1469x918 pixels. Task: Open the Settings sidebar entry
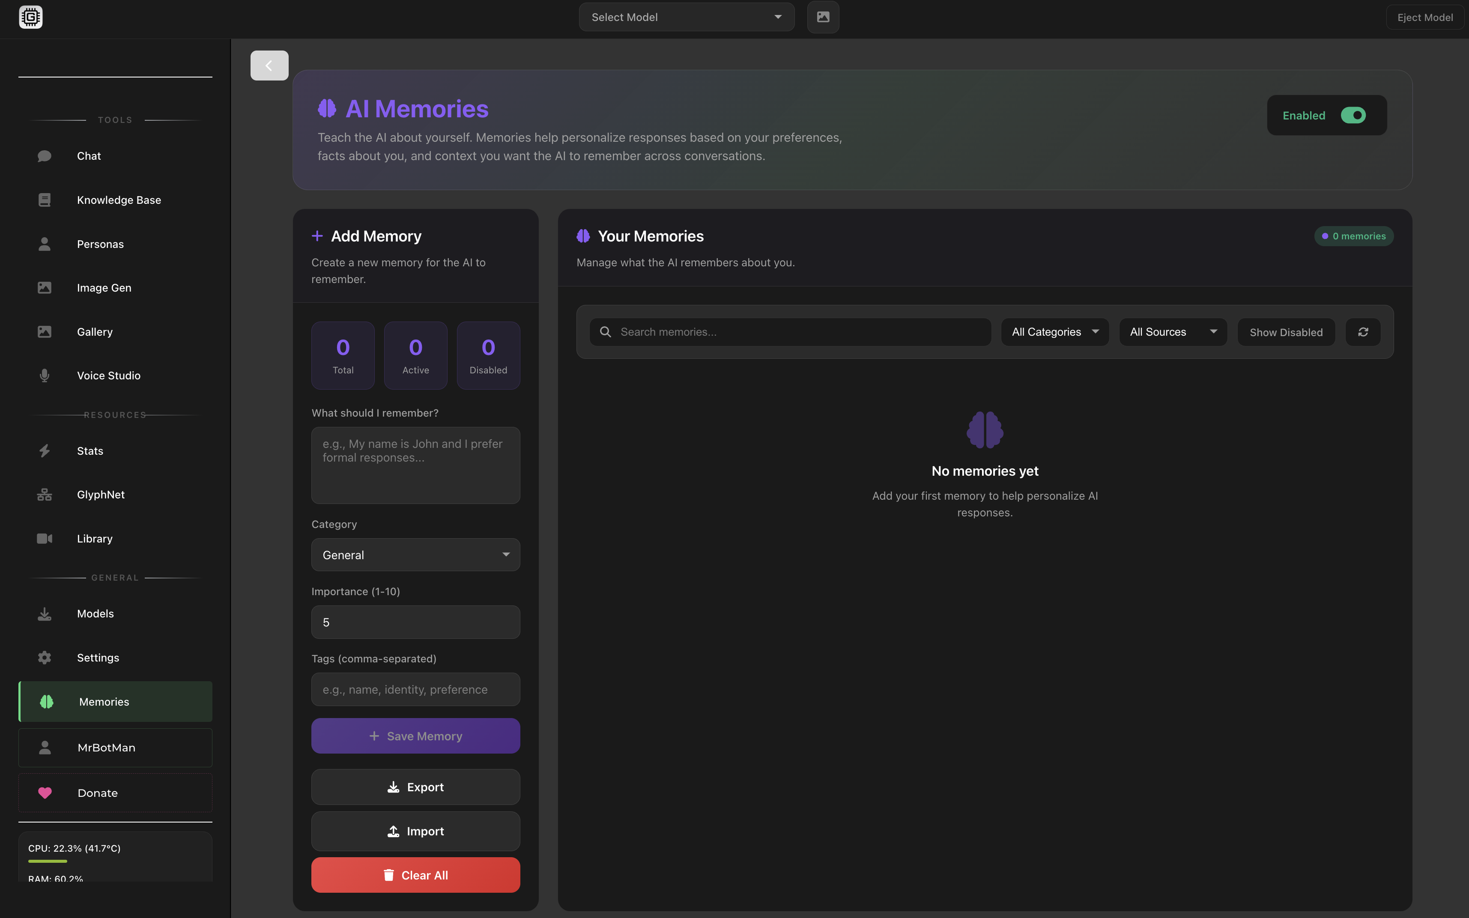pyautogui.click(x=98, y=657)
